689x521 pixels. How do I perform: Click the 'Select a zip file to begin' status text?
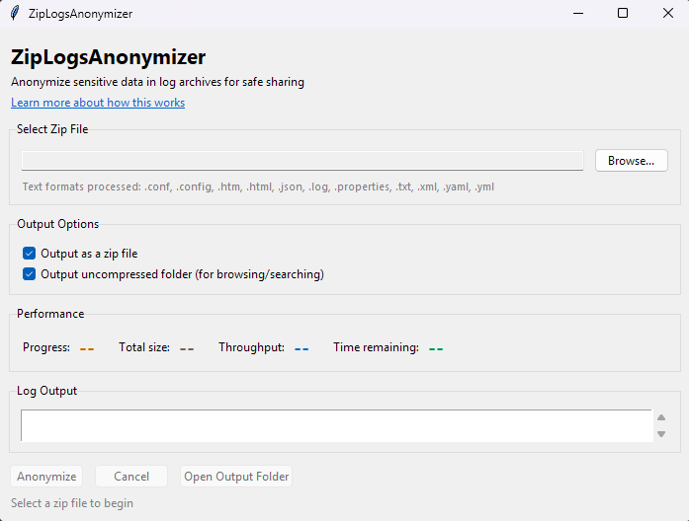tap(72, 503)
